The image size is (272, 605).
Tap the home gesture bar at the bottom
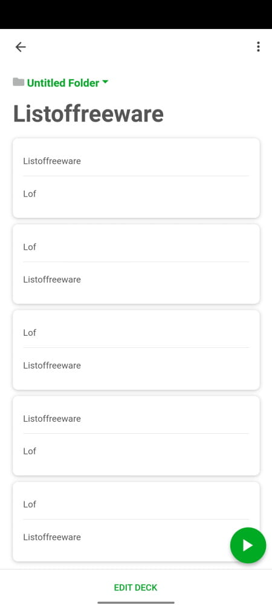[136, 603]
